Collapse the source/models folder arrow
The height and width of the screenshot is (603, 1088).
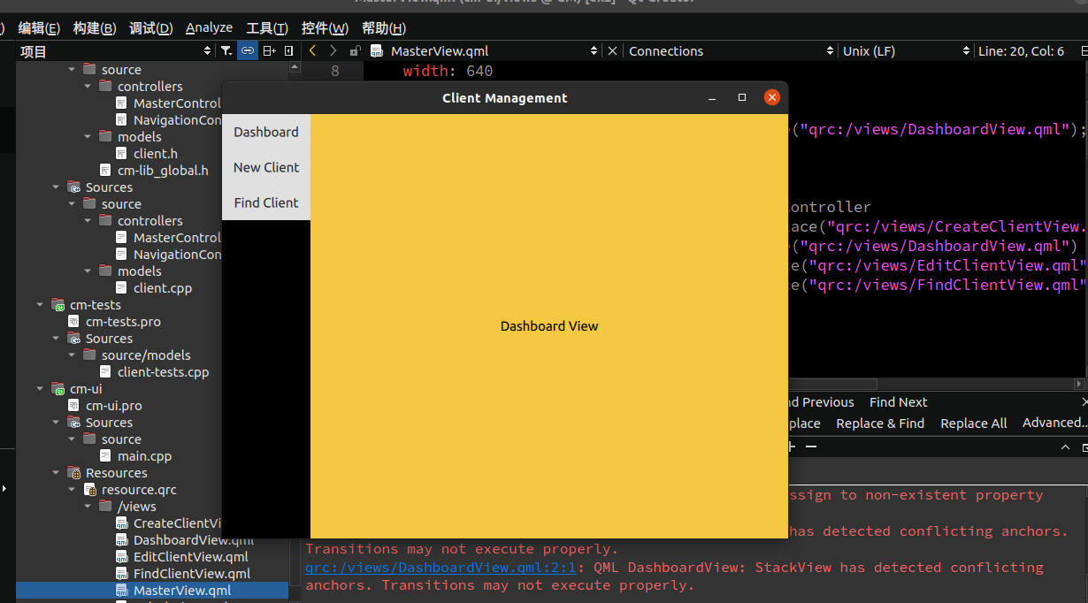(72, 355)
